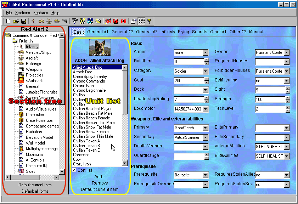The width and height of the screenshot is (298, 204).
Task: Click the Add... button below unit list
Action: [x=100, y=177]
